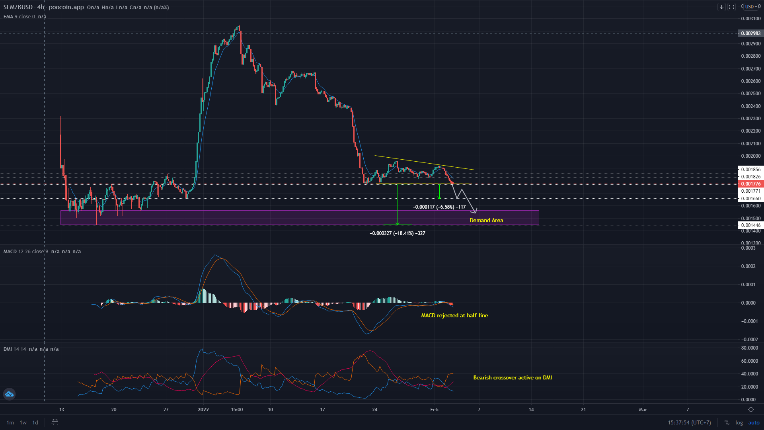This screenshot has width=764, height=430.
Task: Toggle auto scale on the price axis
Action: pos(754,422)
